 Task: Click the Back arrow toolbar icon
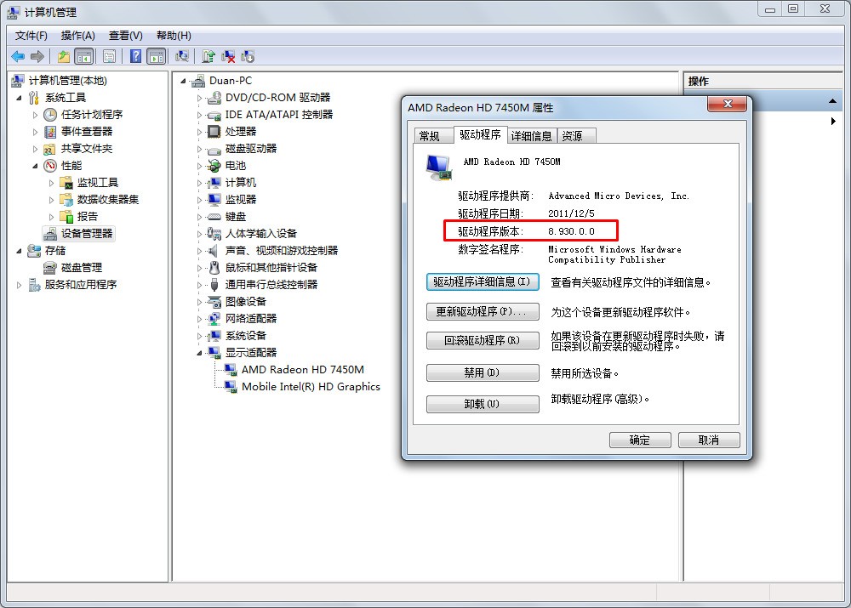pos(18,56)
